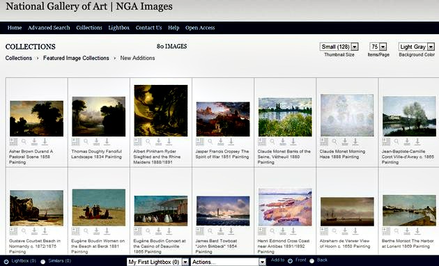Open magnifier preview for A Pastoral Scene
The image size is (439, 266).
coord(24,142)
